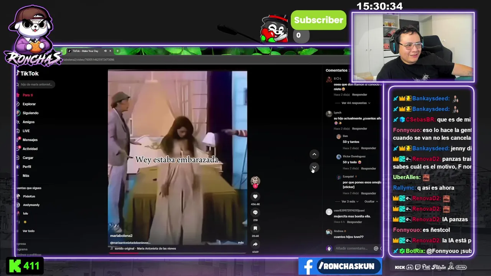Click Ver todo followed accounts
Viewport: 491px width, 276px height.
[28, 231]
